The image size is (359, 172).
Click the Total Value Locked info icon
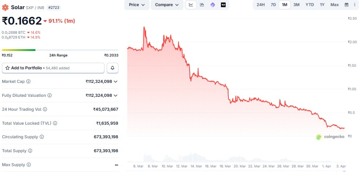(54, 123)
